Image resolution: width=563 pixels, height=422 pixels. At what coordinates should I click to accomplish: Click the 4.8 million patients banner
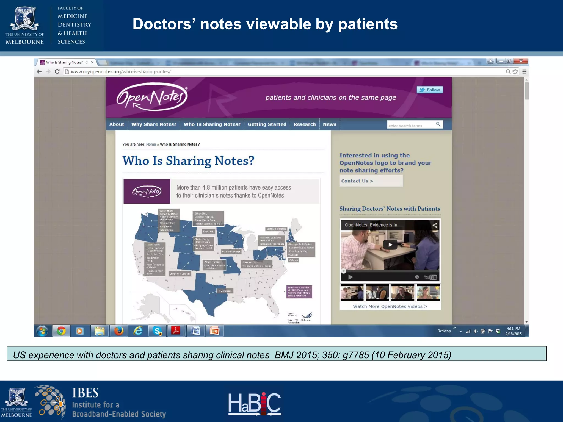click(222, 191)
